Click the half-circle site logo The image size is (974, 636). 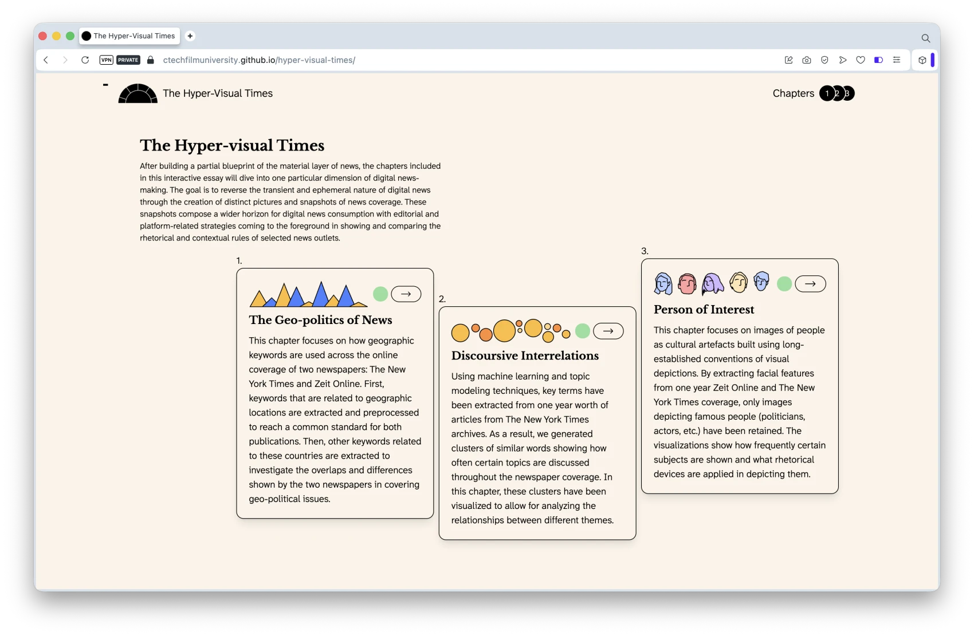[x=138, y=93]
